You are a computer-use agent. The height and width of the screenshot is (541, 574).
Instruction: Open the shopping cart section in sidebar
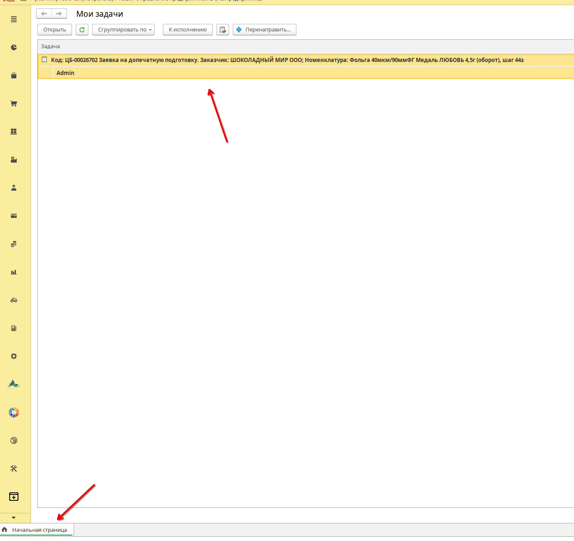click(14, 104)
